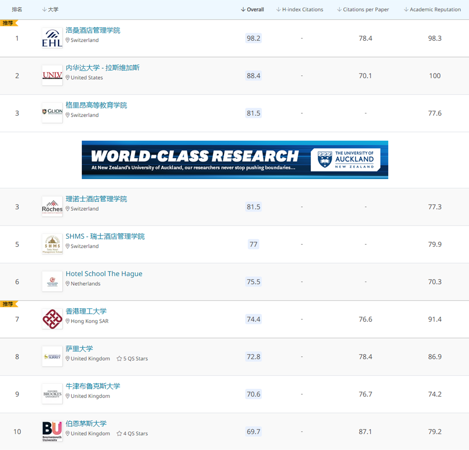Sort by Academic Reputation column
Screen dimensions: 469x450
(432, 9)
